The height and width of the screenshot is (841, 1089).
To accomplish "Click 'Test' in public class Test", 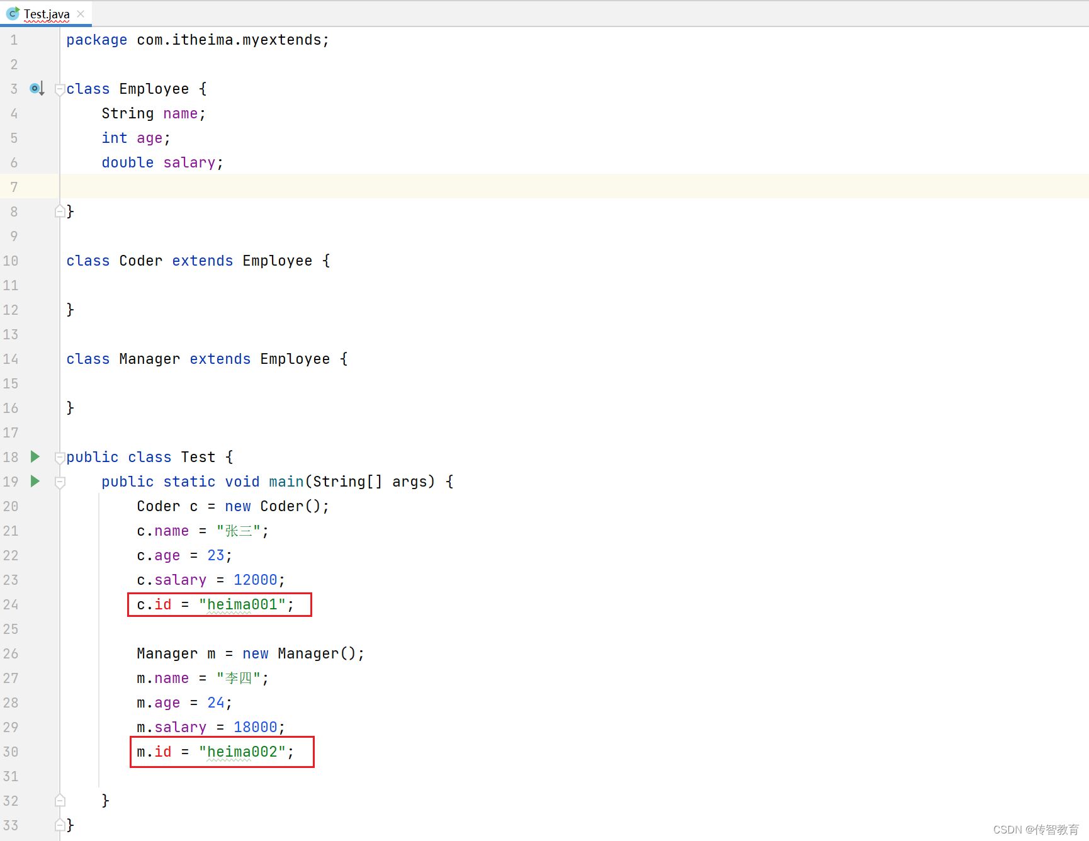I will click(198, 457).
